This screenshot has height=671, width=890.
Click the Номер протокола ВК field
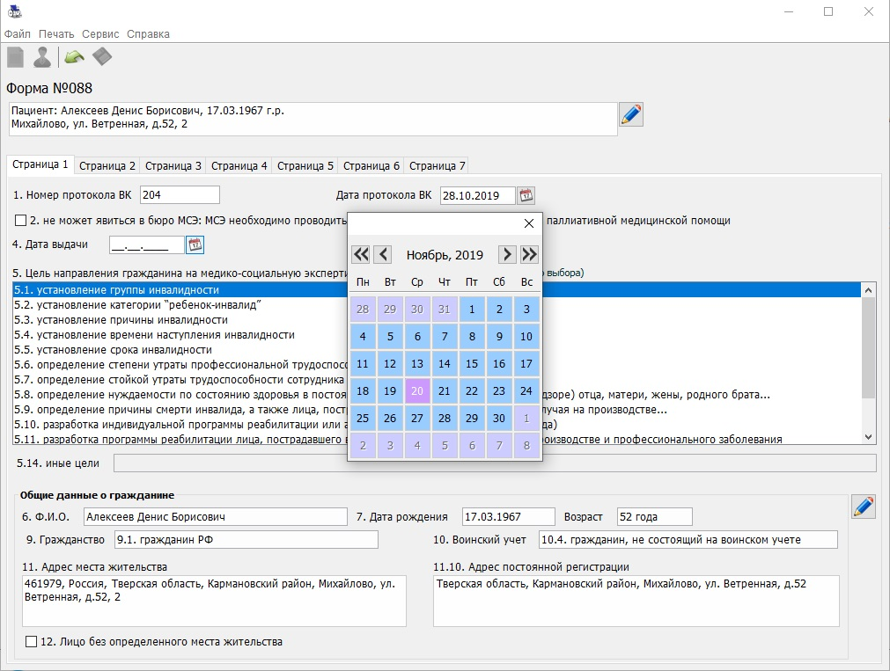click(x=179, y=195)
